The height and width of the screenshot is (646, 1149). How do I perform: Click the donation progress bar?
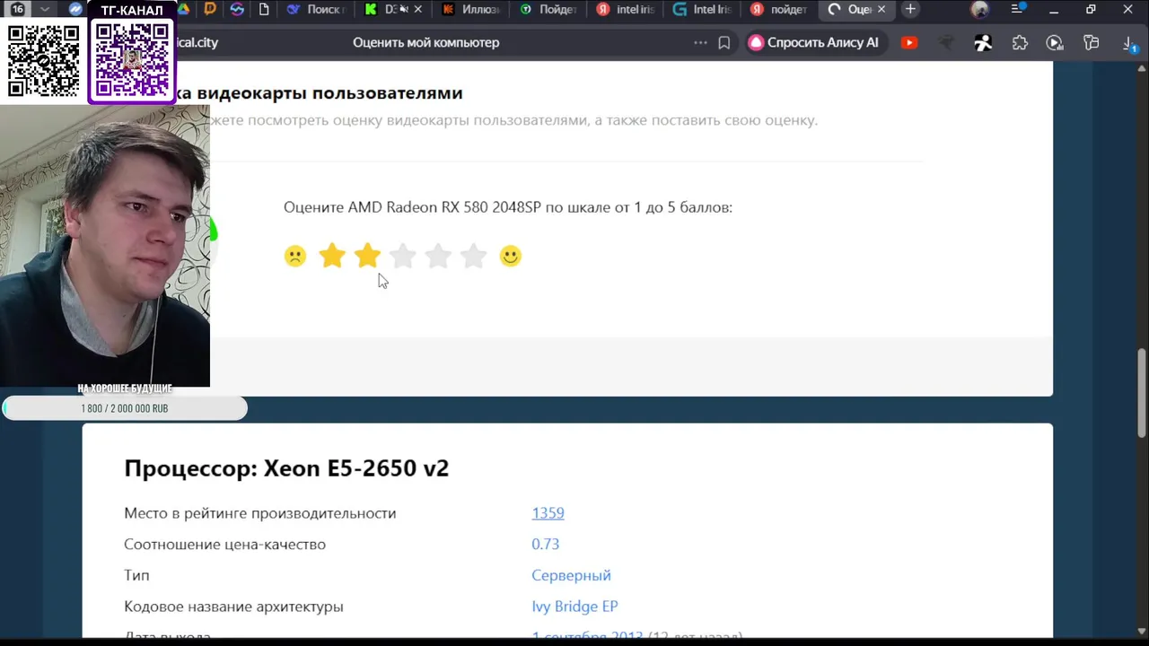(x=125, y=408)
